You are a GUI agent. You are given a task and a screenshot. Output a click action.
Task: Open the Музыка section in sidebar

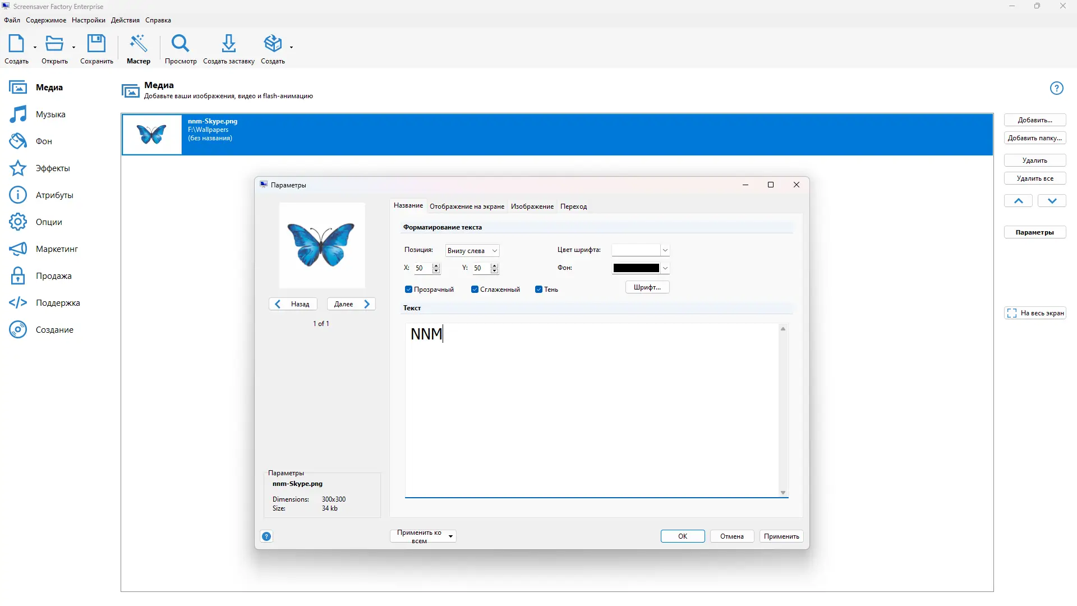50,114
